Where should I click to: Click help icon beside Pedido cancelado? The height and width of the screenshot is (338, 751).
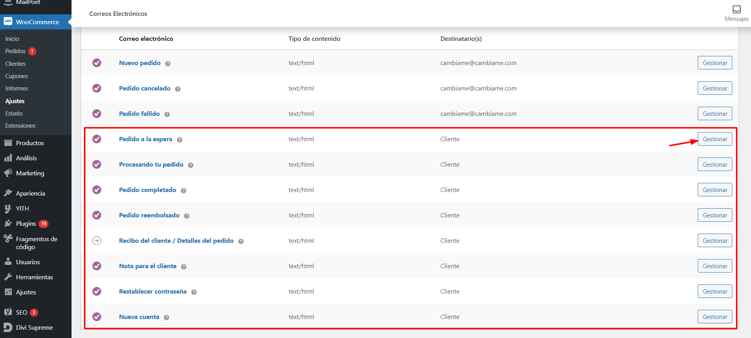(178, 89)
